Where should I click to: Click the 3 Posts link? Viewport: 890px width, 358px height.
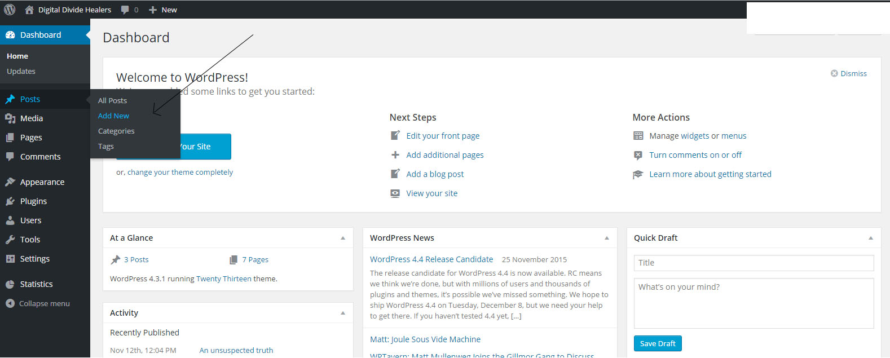136,259
